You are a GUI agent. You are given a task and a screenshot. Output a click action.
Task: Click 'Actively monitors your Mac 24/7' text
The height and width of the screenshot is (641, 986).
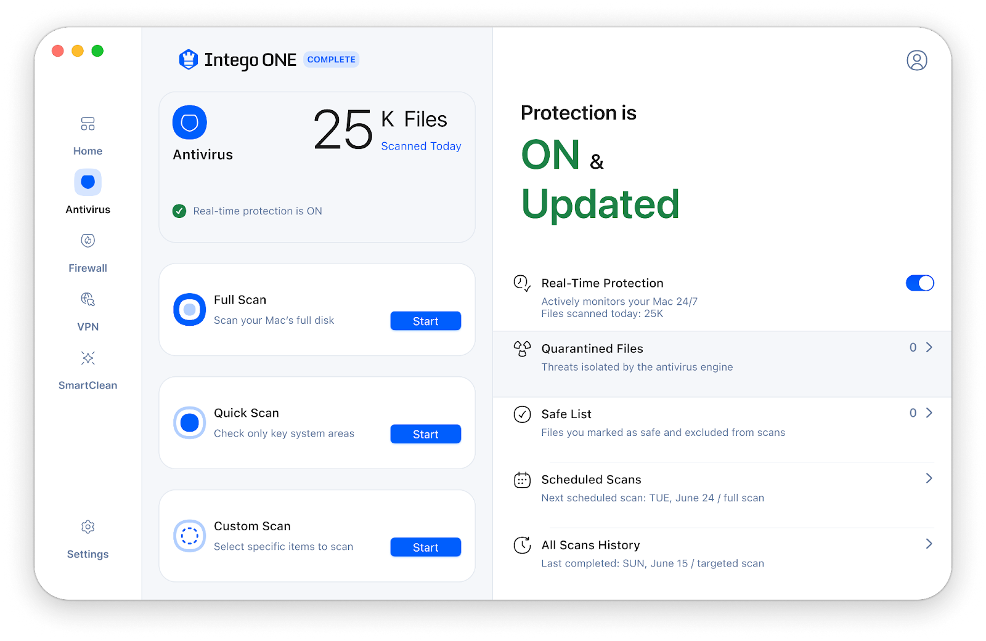click(619, 302)
